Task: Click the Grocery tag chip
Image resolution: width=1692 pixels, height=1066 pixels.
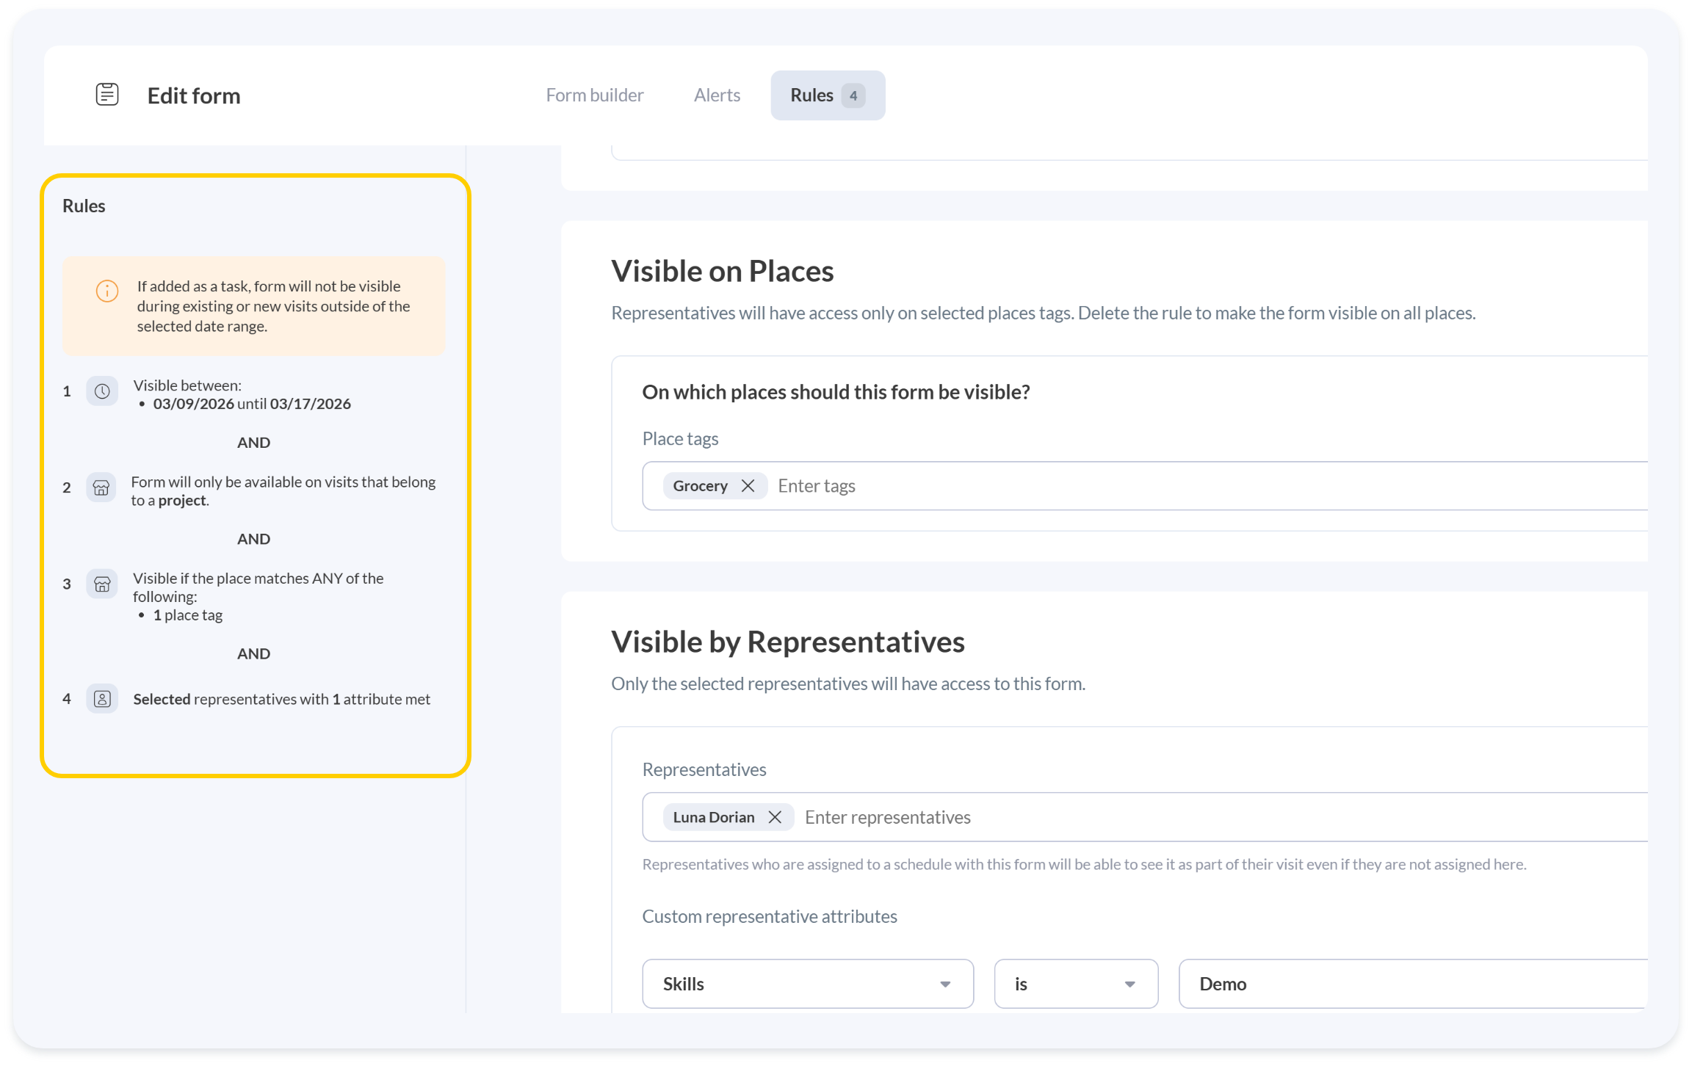Action: (700, 486)
